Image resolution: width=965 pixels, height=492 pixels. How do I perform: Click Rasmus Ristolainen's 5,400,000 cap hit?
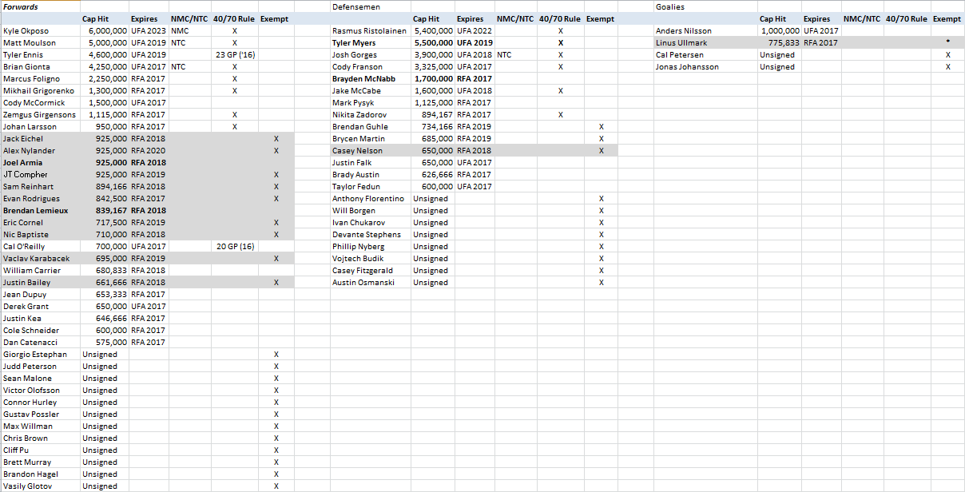434,30
